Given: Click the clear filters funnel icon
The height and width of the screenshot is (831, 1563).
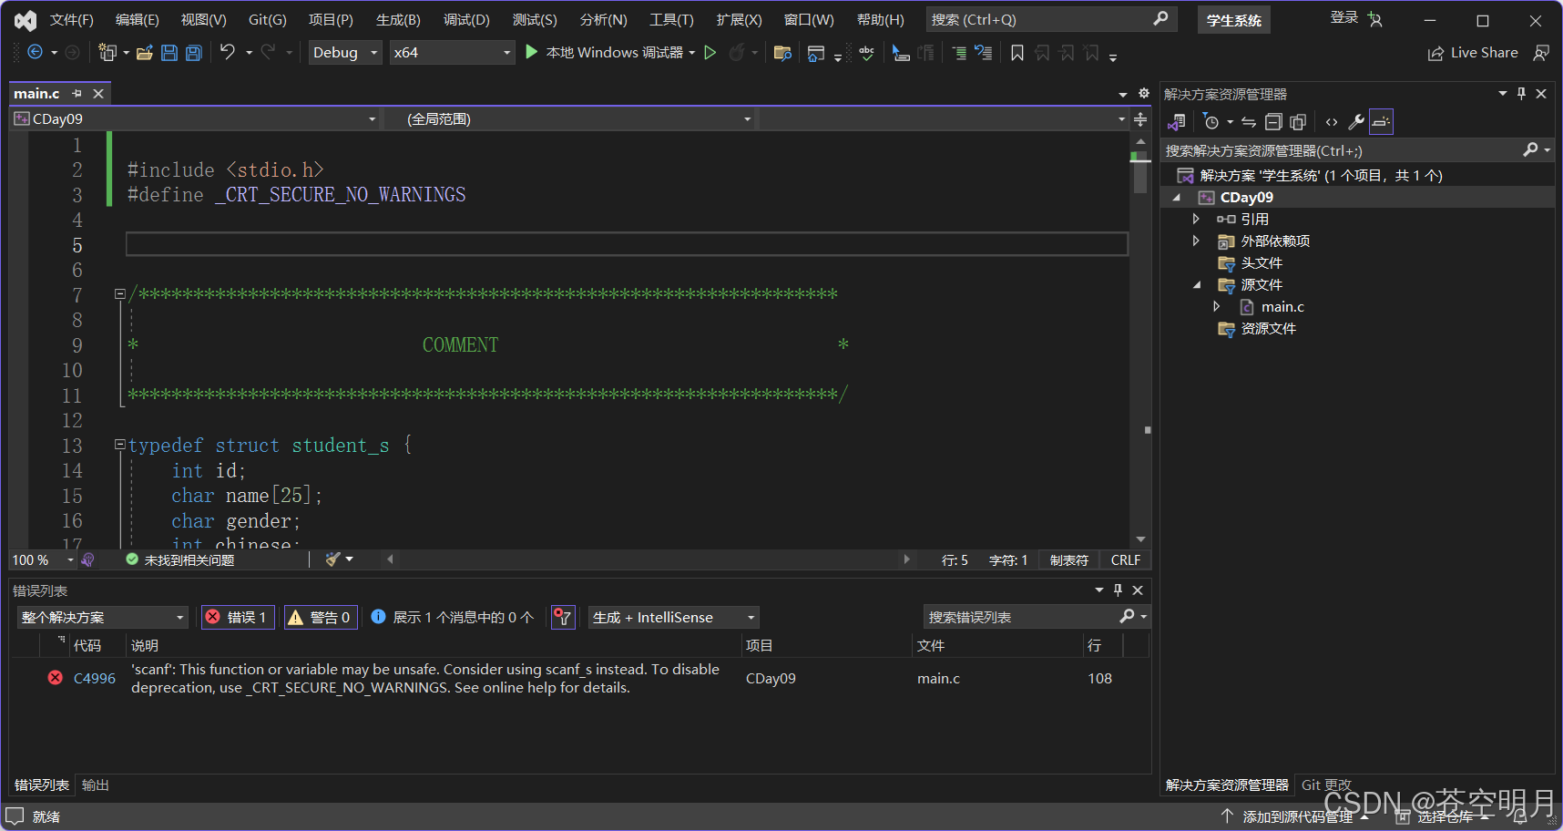Looking at the screenshot, I should coord(563,617).
